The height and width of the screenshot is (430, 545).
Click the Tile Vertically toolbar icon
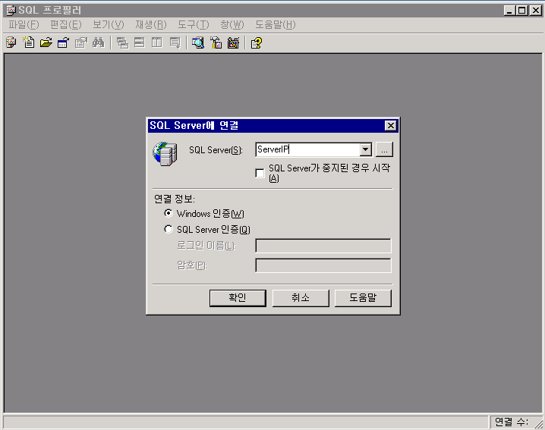[x=157, y=42]
